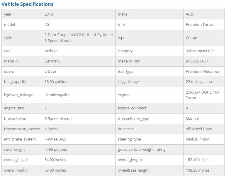
Task: Select the 2-Door Coupe AWD style description
Action: pyautogui.click(x=79, y=38)
